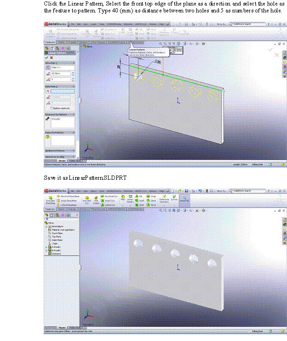Select Extrude2 in the FeatureManager tree
Viewport: 287px width, 341px height.
click(54, 250)
